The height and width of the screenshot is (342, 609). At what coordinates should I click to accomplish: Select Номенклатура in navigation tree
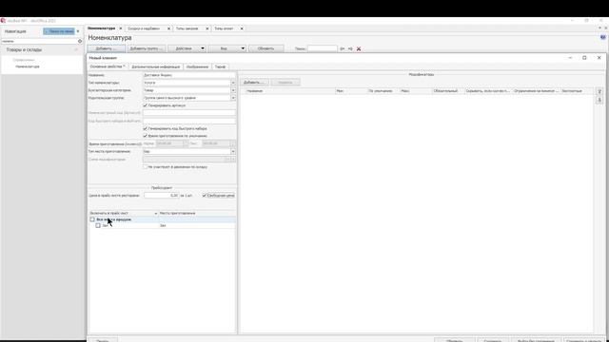point(28,66)
